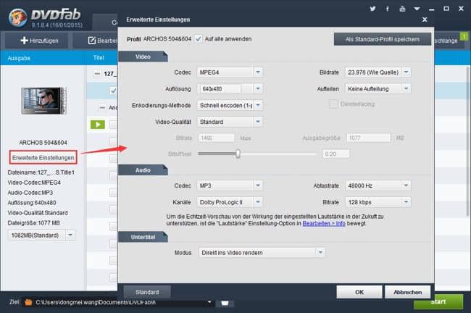Click the Bitrate 1465 kbps field

(x=216, y=138)
